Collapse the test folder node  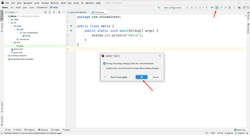[x=11, y=42]
